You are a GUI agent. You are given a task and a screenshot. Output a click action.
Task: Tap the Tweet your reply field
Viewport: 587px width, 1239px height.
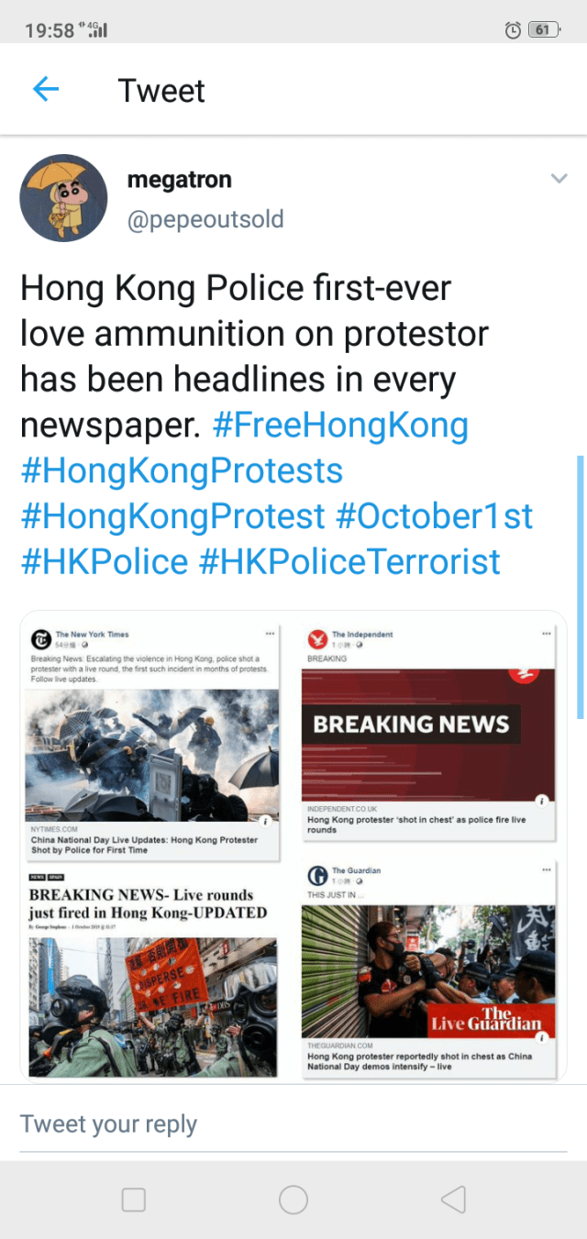click(x=293, y=1124)
